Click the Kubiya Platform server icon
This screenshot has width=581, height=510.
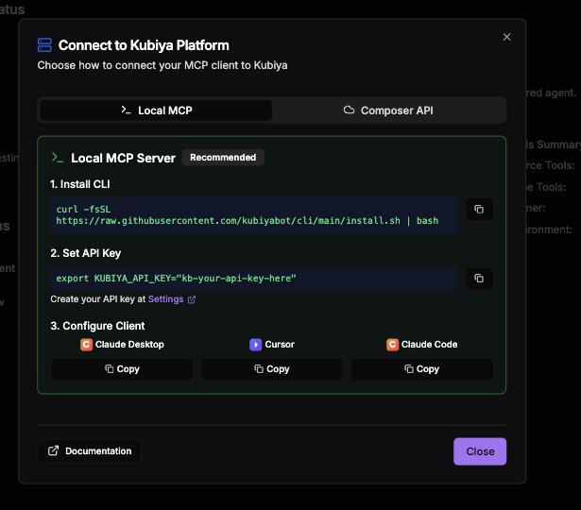(44, 45)
